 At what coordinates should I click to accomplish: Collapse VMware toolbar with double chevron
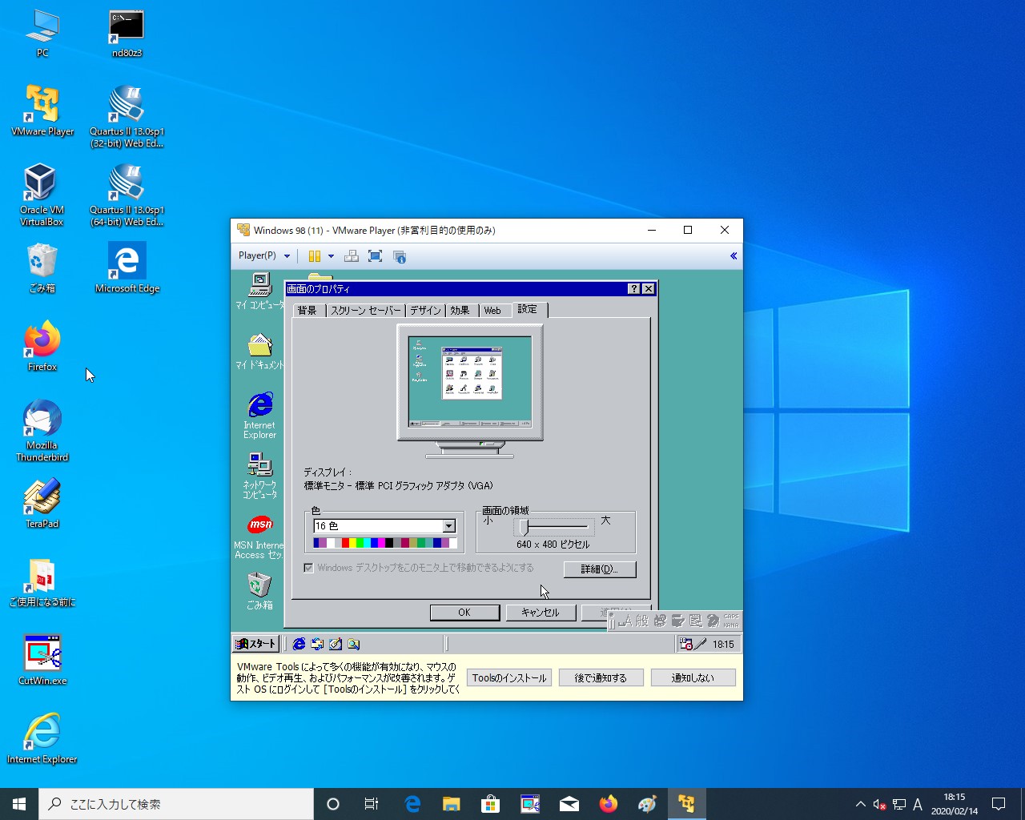[x=733, y=256]
